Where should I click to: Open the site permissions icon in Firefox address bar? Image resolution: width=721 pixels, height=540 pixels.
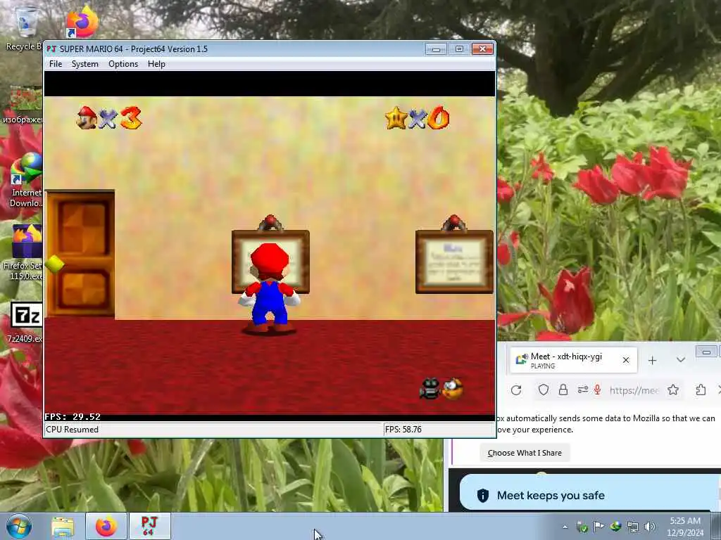[x=582, y=390]
